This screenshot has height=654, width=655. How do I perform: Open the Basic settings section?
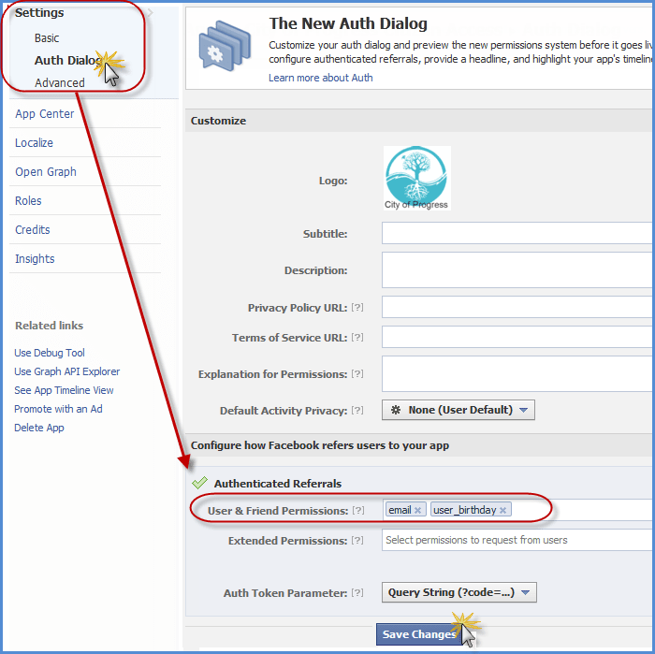tap(47, 38)
